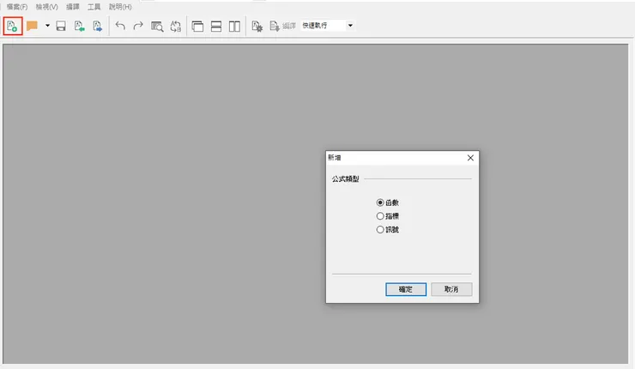Confirm with the 確定 button
The width and height of the screenshot is (635, 369).
[x=406, y=289]
